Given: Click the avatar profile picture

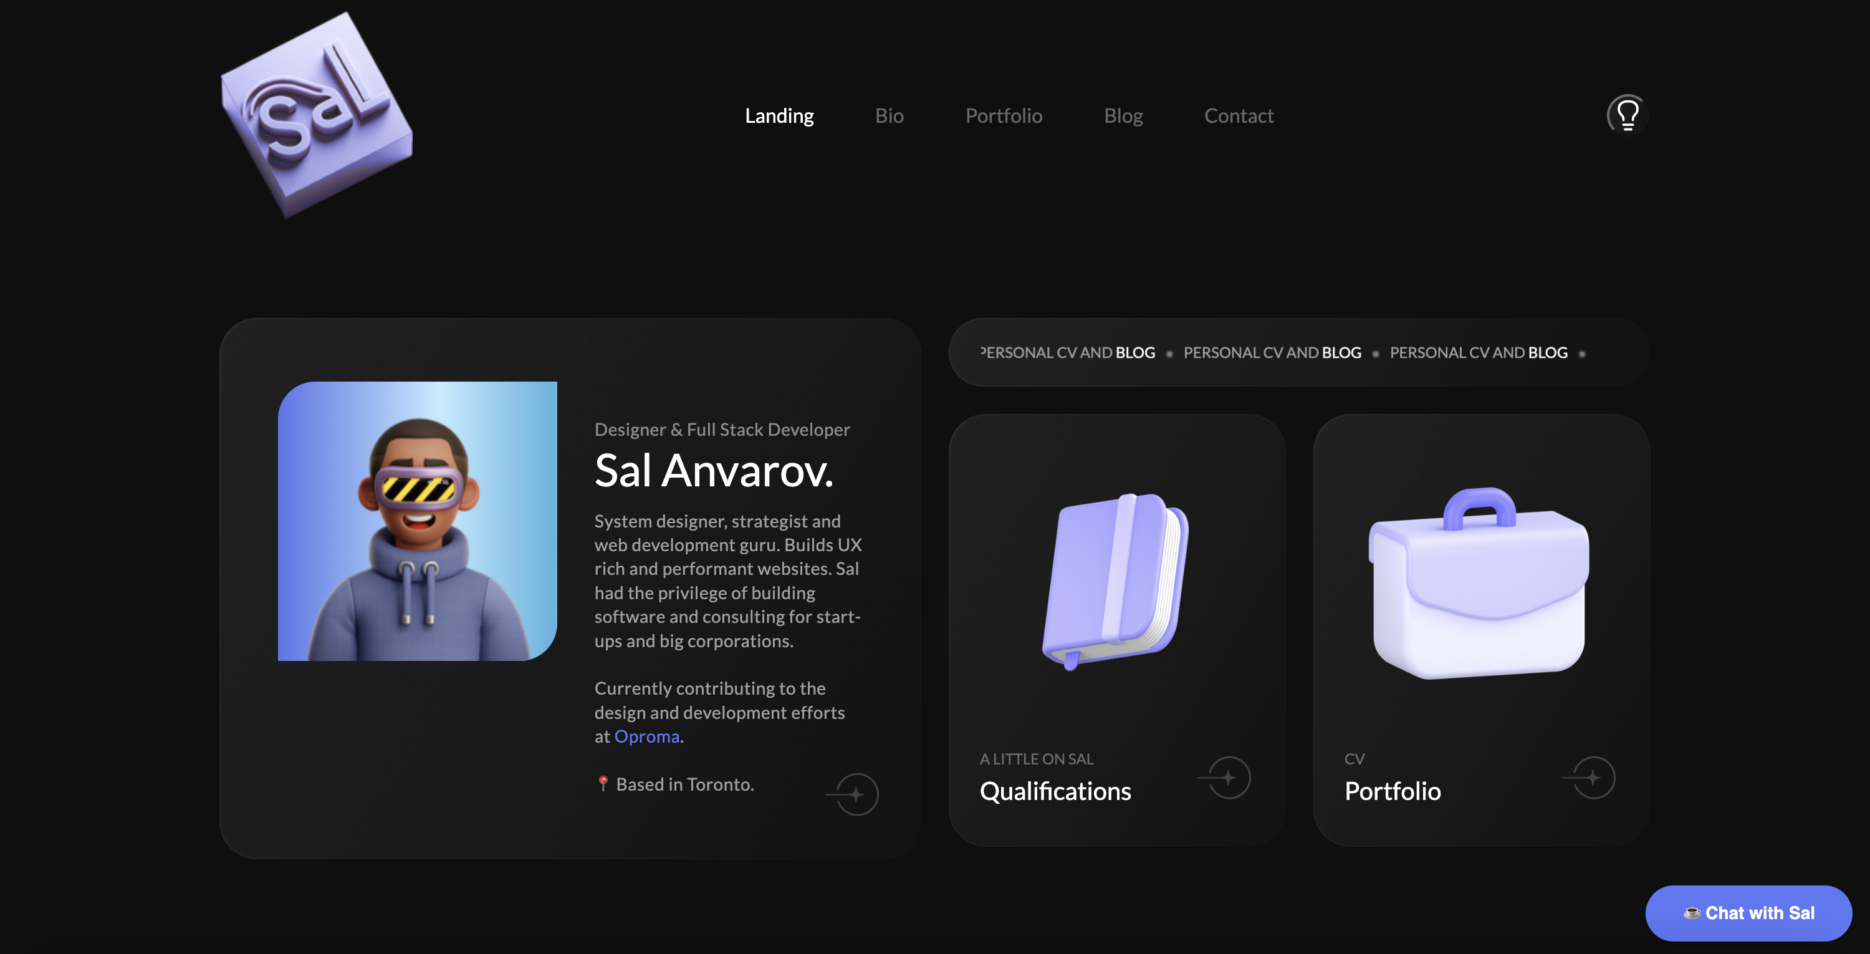Looking at the screenshot, I should click(x=418, y=521).
